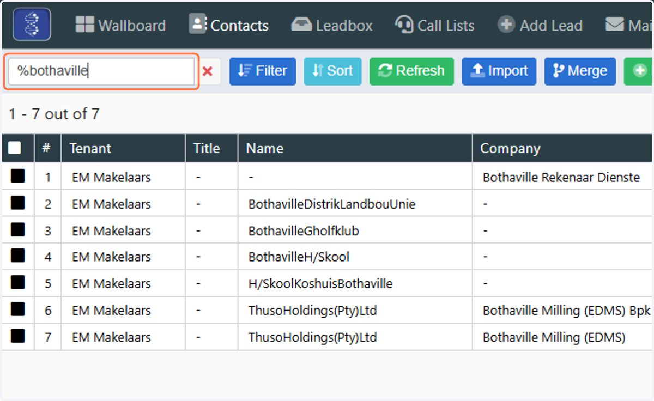Viewport: 654px width, 401px height.
Task: Tick checkbox for BothavilleGholfklub row
Action: (18, 229)
